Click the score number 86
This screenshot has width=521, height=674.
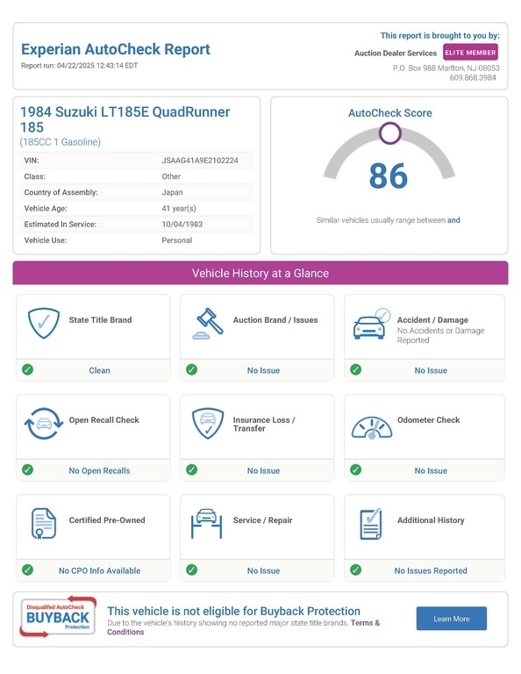pyautogui.click(x=389, y=176)
